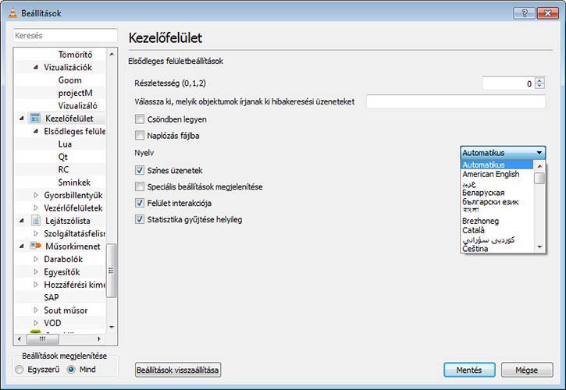The height and width of the screenshot is (390, 566).
Task: Click the help question mark button
Action: (524, 13)
